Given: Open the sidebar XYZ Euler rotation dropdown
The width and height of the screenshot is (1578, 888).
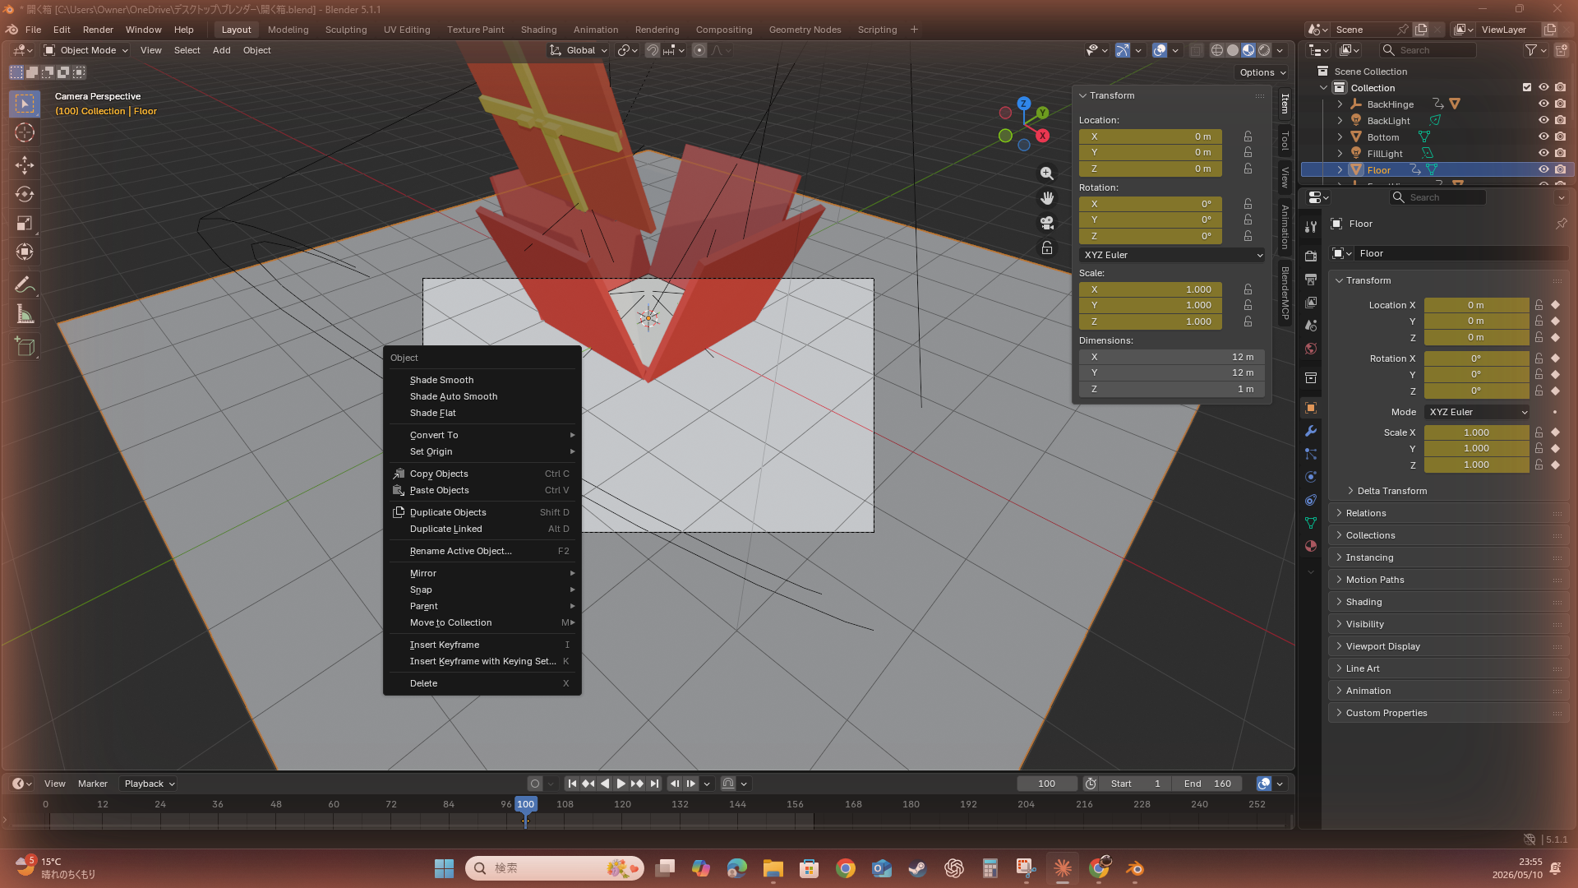Looking at the screenshot, I should click(x=1172, y=255).
